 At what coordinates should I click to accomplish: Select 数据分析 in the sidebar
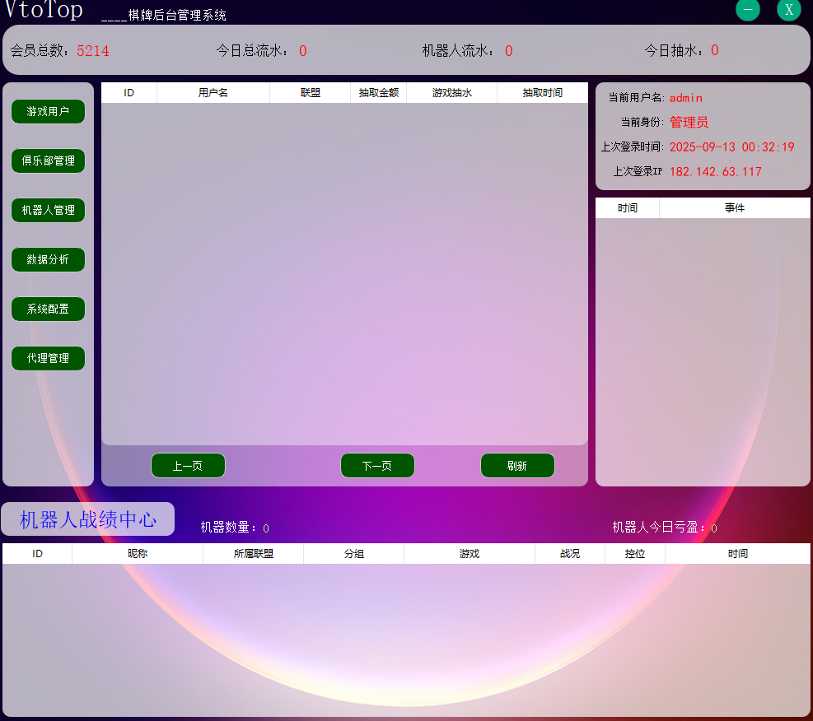tap(48, 260)
